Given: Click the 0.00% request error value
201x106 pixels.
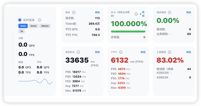Looking at the screenshot, I should (168, 20).
